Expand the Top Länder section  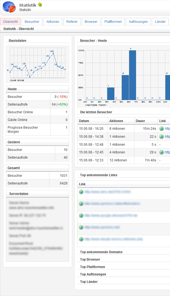click(89, 282)
